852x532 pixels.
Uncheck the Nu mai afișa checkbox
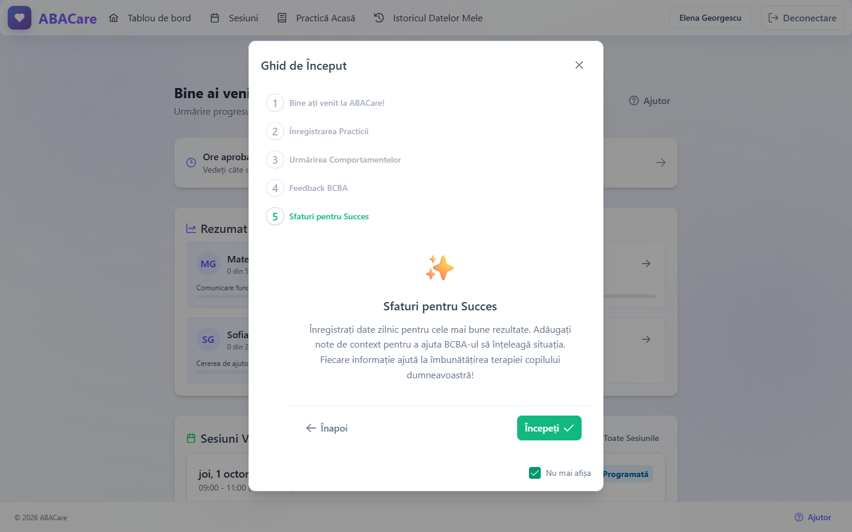pos(535,473)
